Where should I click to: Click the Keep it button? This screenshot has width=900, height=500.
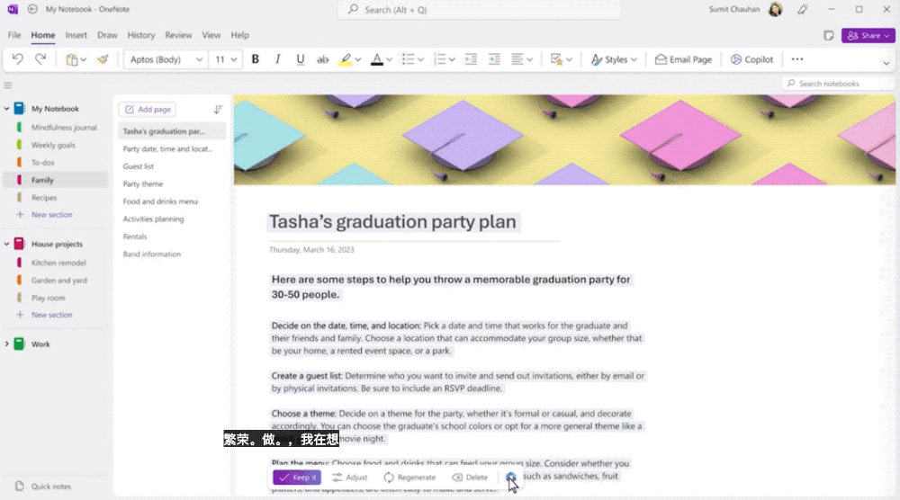pyautogui.click(x=297, y=477)
